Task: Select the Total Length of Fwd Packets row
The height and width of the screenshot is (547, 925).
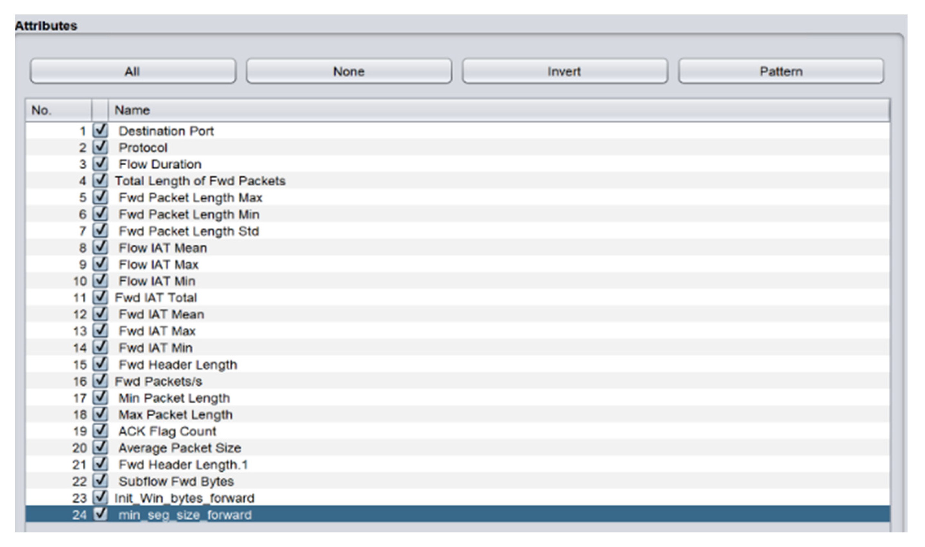Action: pos(457,181)
